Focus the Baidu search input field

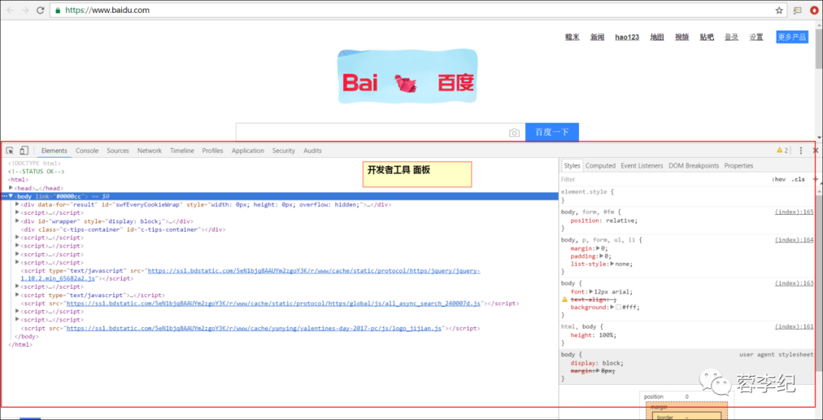click(372, 133)
